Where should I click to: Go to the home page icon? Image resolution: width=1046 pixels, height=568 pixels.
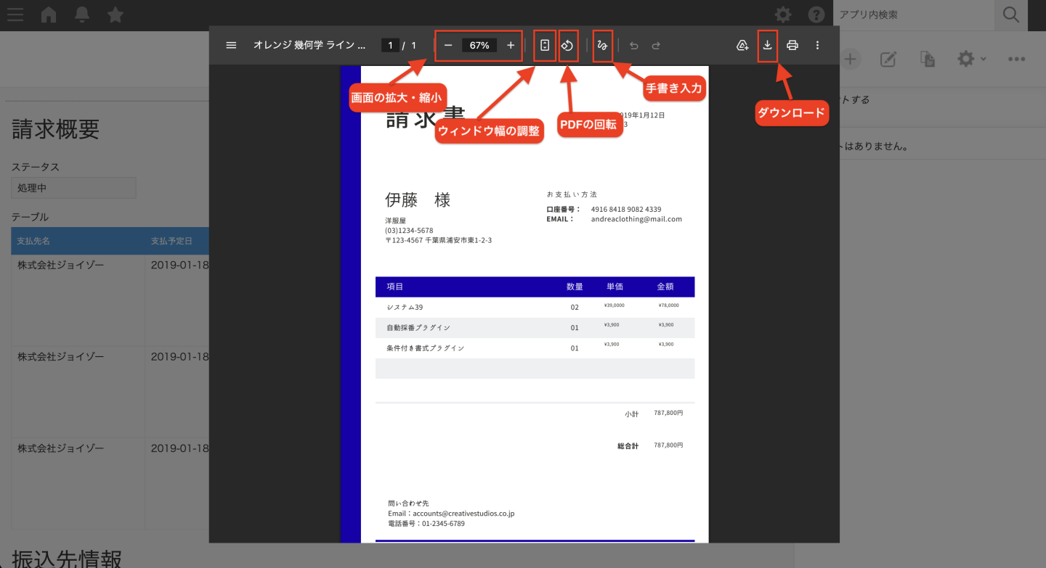[49, 15]
